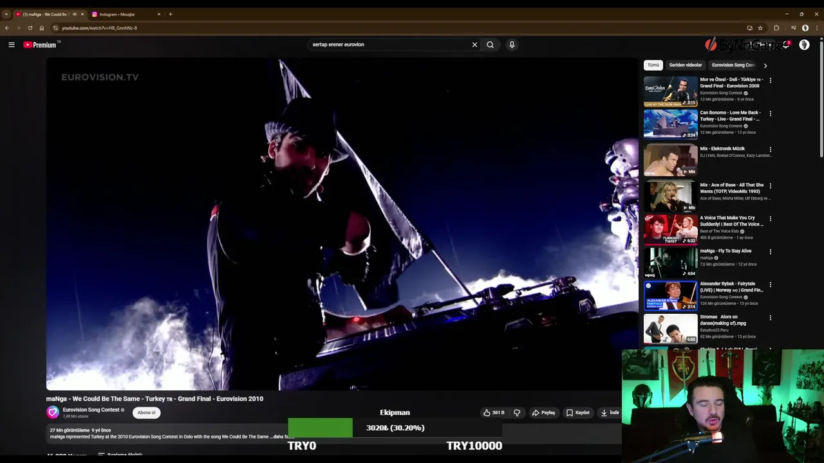Subscribe with the Abone ol button
This screenshot has width=824, height=463.
tap(146, 413)
